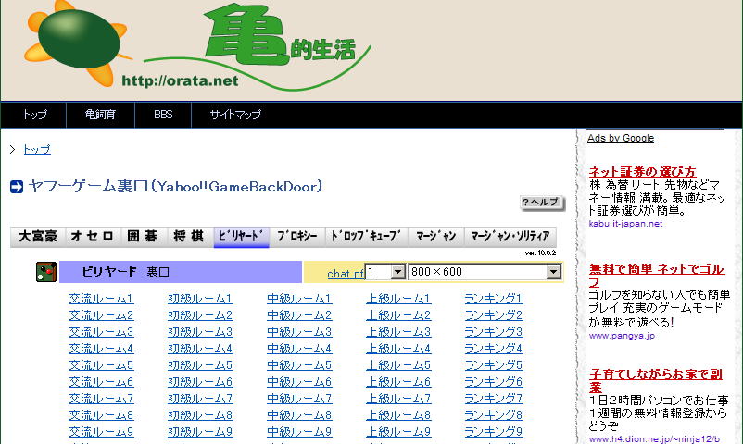Select the オセロ tab
The image size is (743, 444).
click(93, 237)
